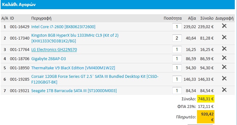Click the Διαγραφή column header

[224, 18]
